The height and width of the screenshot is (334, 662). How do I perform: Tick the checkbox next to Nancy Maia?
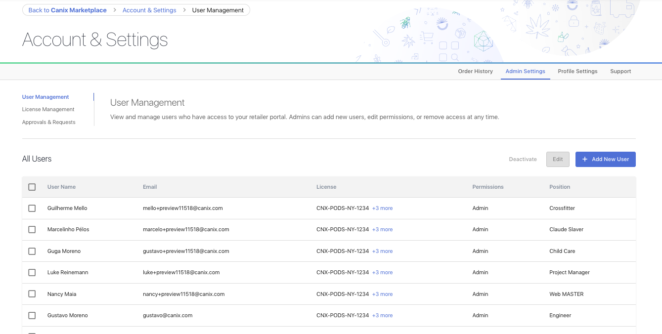[32, 294]
